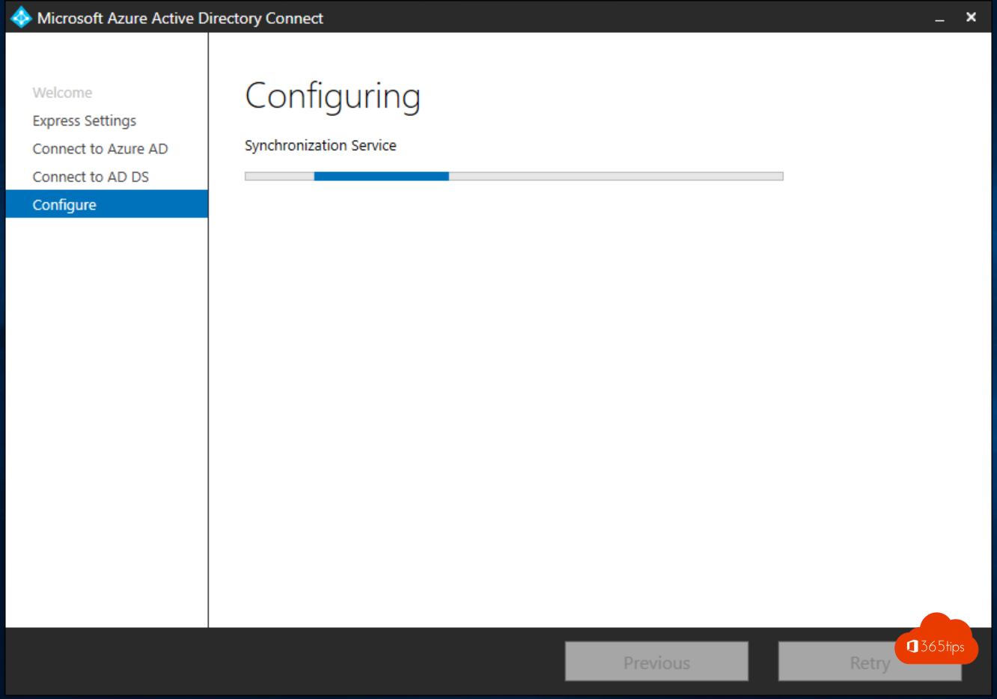Select the Configure step
Screen dimensions: 997x699
click(x=107, y=204)
